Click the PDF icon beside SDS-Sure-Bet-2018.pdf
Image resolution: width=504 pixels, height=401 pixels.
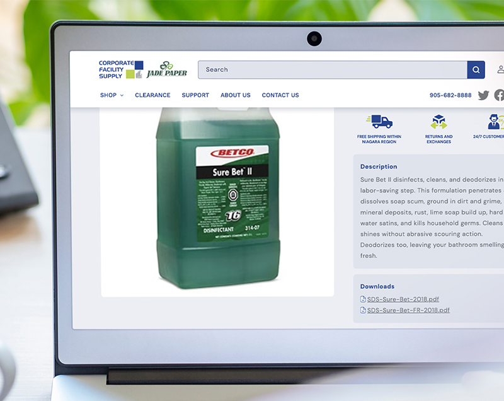coord(363,299)
